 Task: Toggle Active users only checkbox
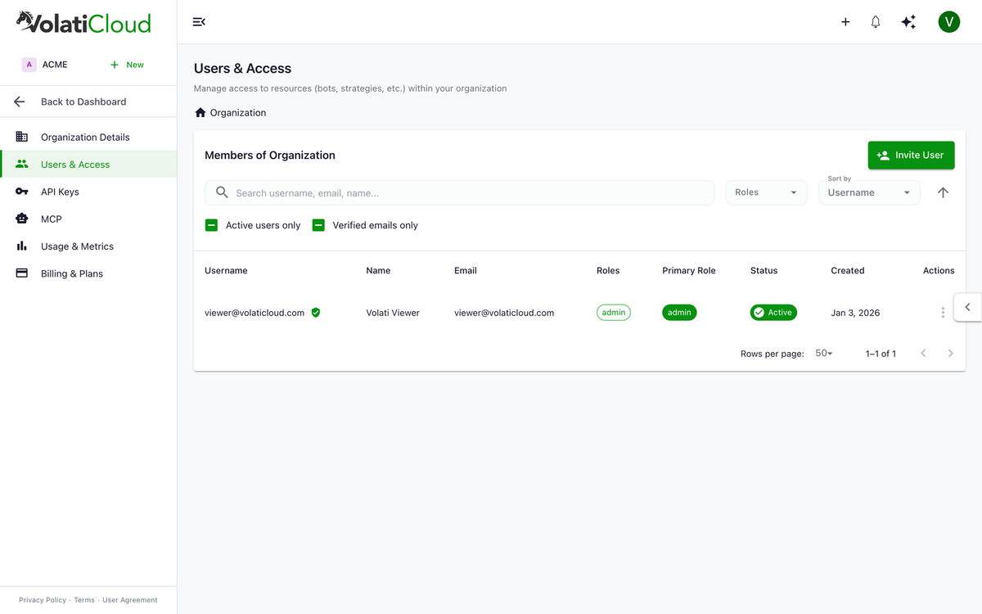tap(211, 225)
